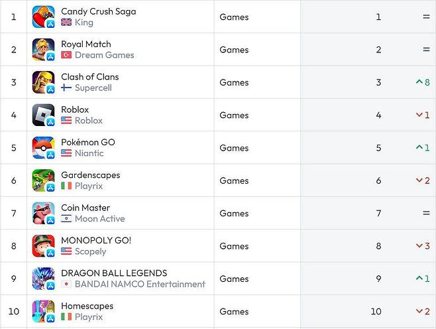This screenshot has width=436, height=329.
Task: Click the DRAGON BALL LEGENDS icon
Action: click(43, 279)
